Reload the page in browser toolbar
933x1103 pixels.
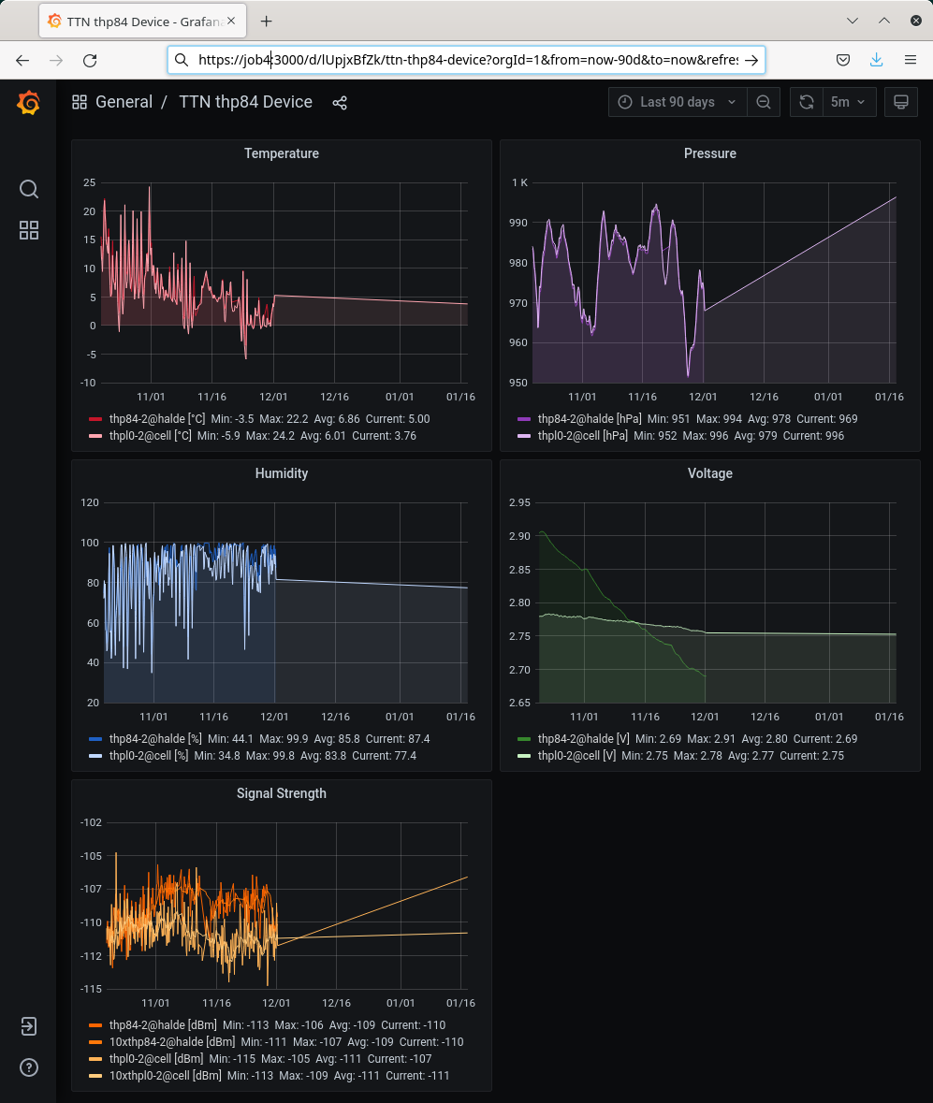(x=90, y=61)
